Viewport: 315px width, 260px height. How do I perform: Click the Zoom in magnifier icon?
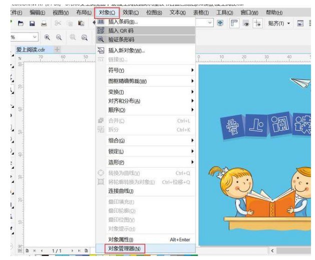pyautogui.click(x=47, y=37)
